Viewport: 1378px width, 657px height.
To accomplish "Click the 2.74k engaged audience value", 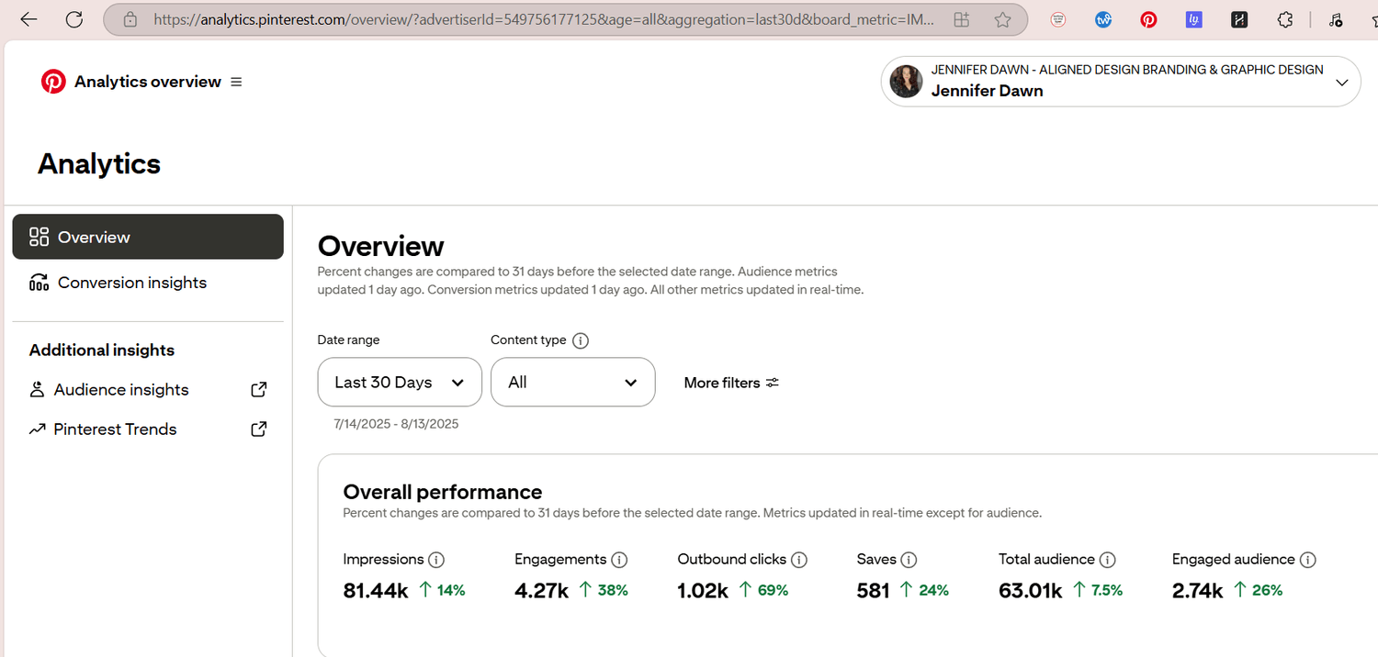I will 1198,591.
